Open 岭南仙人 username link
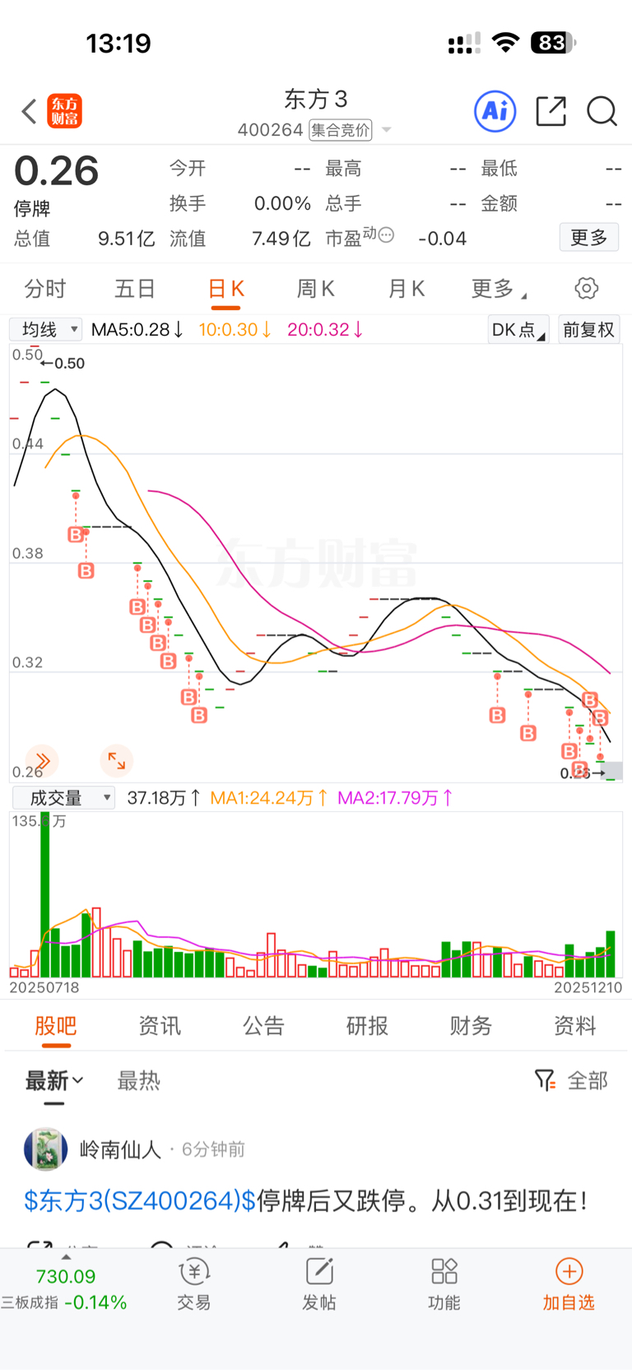Screen dimensions: 632x1370 pos(120,1149)
